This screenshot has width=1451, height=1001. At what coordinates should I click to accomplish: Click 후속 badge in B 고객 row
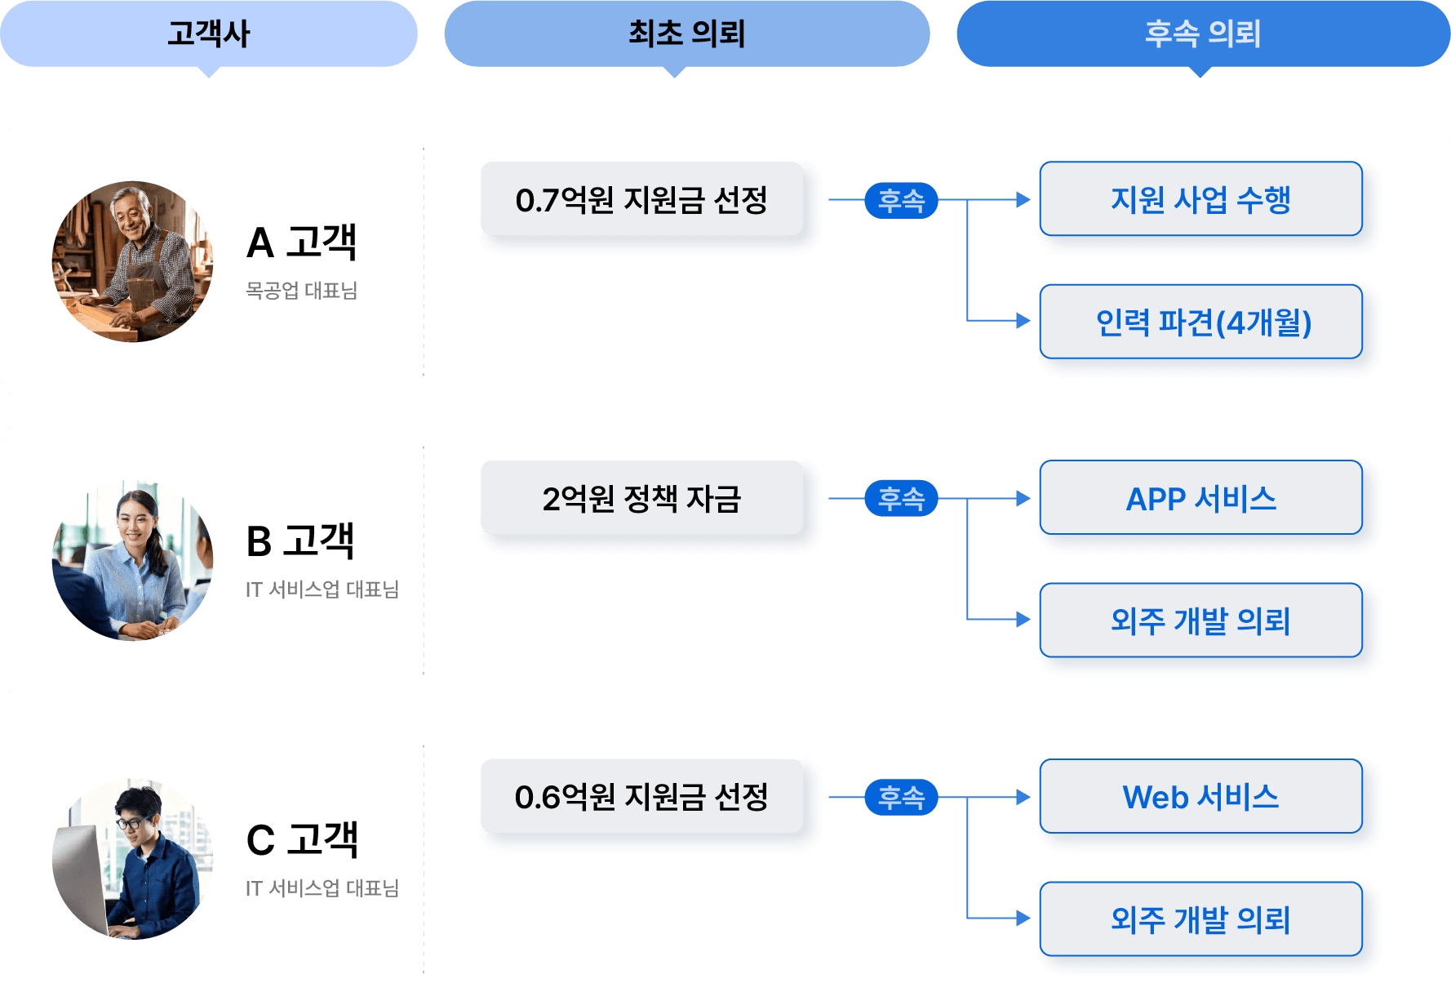coord(901,498)
